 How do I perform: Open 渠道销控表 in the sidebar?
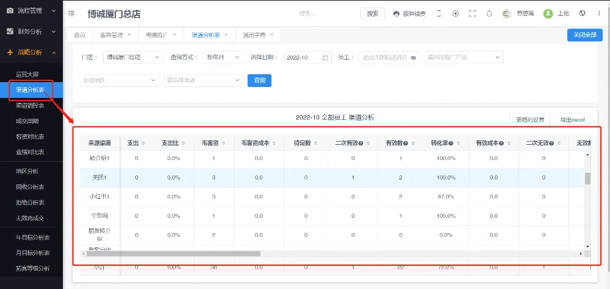[x=30, y=105]
